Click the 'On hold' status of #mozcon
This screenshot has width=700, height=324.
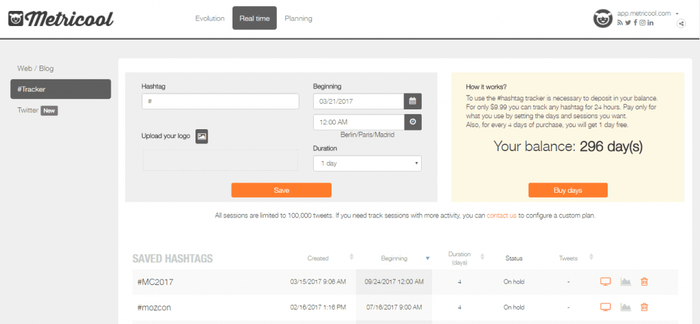click(x=513, y=308)
